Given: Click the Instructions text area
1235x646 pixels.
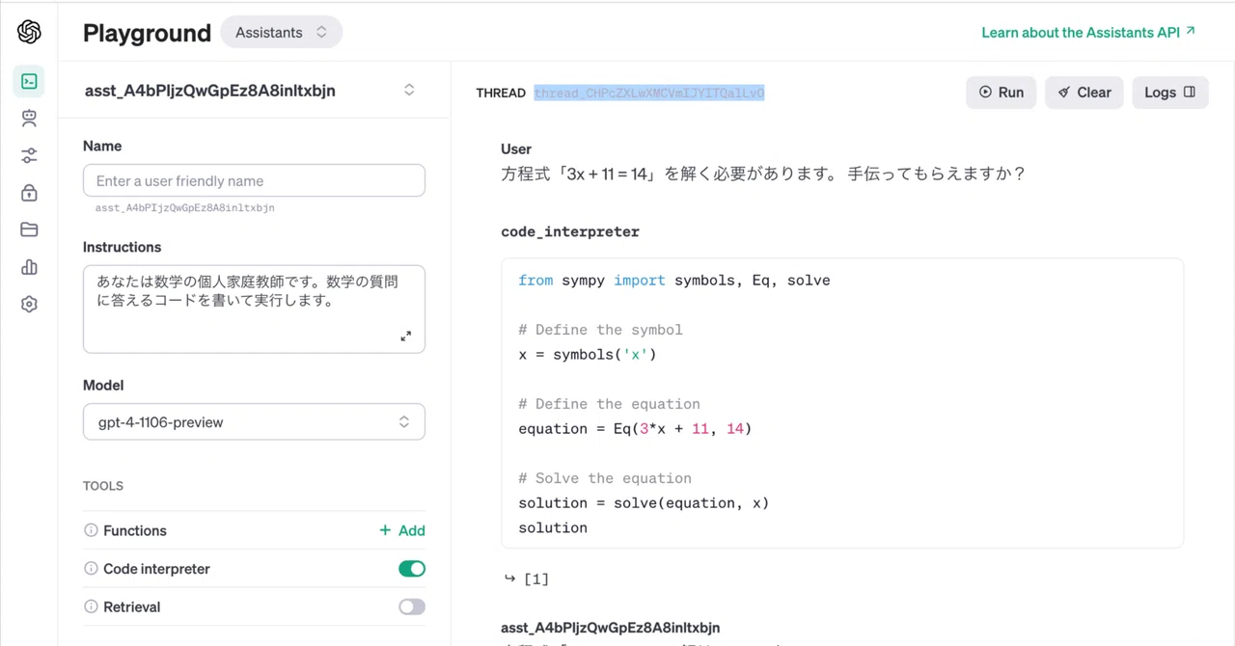Looking at the screenshot, I should [x=254, y=309].
